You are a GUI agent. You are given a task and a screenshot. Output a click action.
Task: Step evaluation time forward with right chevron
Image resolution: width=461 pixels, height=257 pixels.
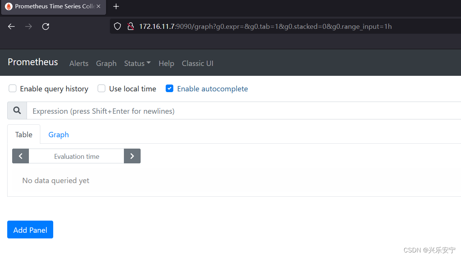[132, 156]
